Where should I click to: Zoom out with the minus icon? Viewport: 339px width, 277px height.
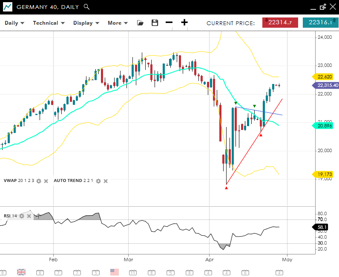tap(169, 23)
